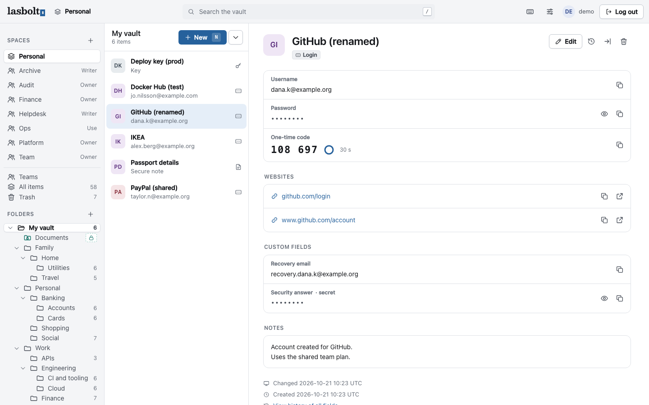
Task: Open the keyboard shortcuts icon
Action: 530,12
